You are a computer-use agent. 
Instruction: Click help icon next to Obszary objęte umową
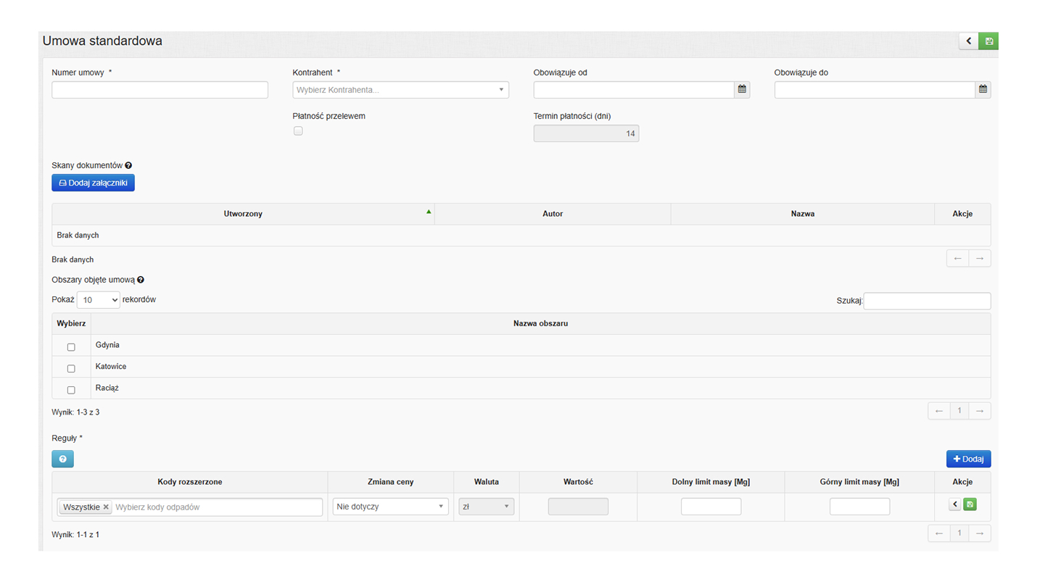pos(141,280)
